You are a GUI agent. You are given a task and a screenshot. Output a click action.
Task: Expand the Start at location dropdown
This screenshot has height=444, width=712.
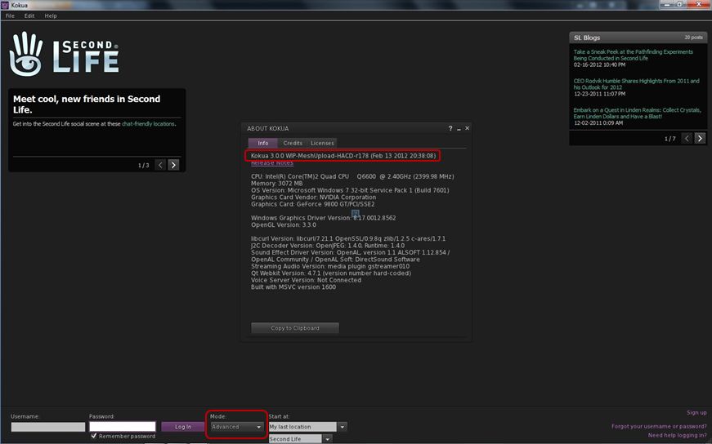(x=343, y=426)
